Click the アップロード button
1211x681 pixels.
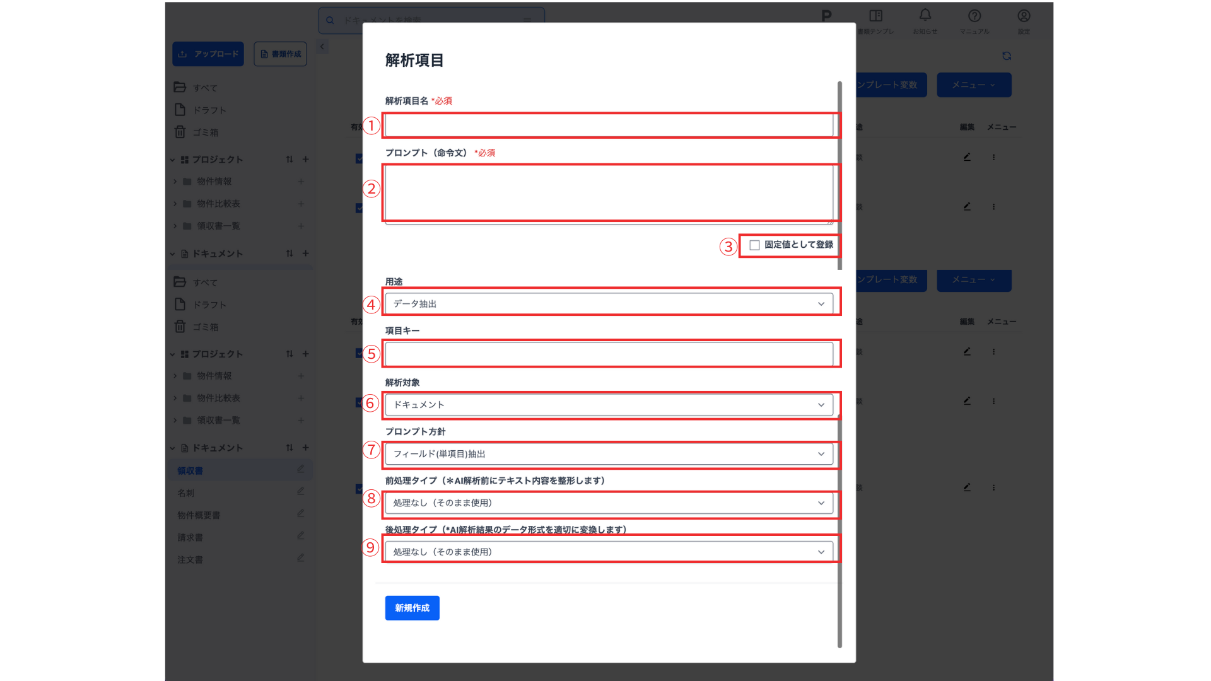coord(208,54)
